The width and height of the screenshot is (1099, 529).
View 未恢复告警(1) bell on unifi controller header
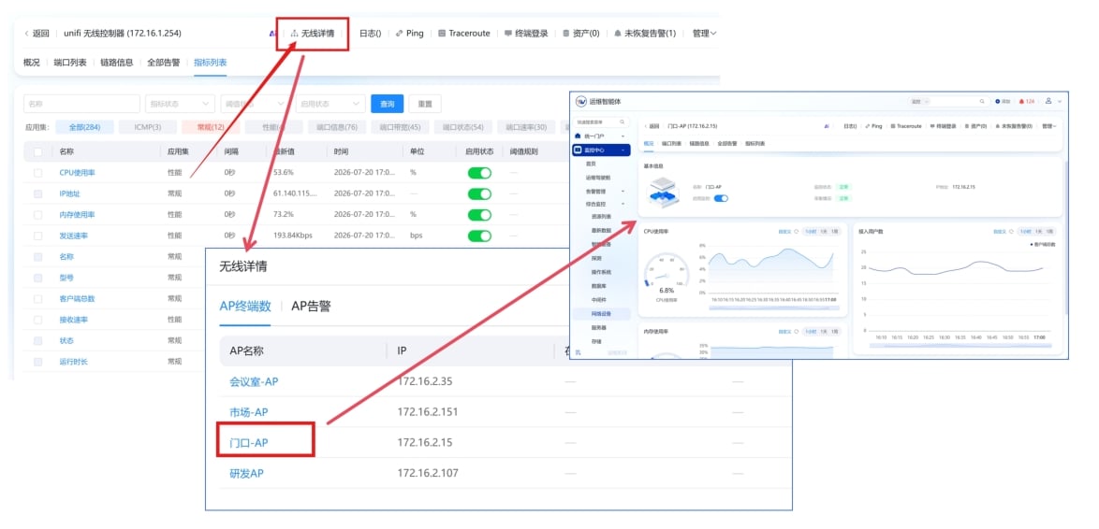click(x=618, y=33)
